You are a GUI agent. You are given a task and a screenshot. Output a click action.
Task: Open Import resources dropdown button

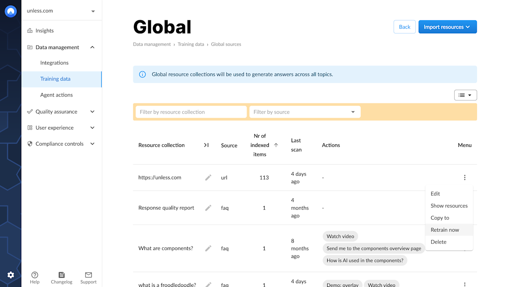[447, 27]
